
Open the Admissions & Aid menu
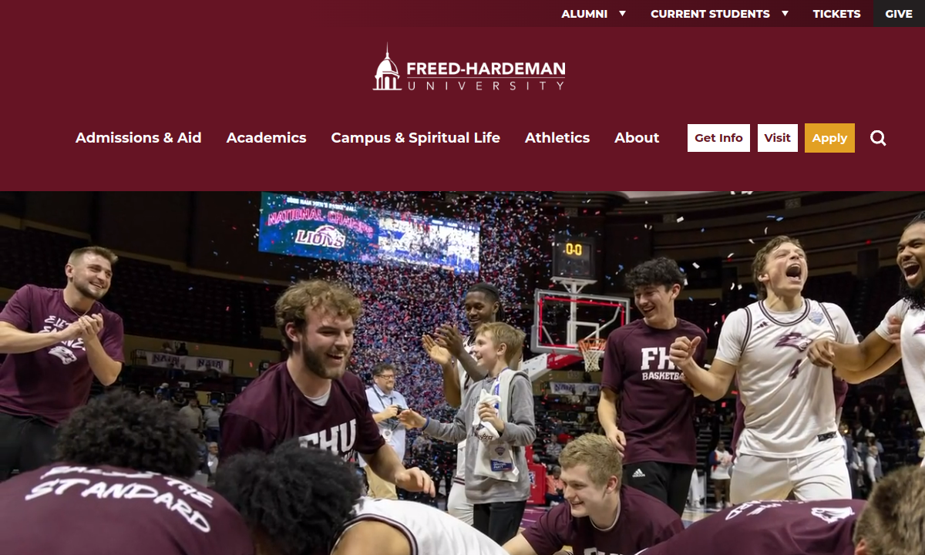(139, 138)
